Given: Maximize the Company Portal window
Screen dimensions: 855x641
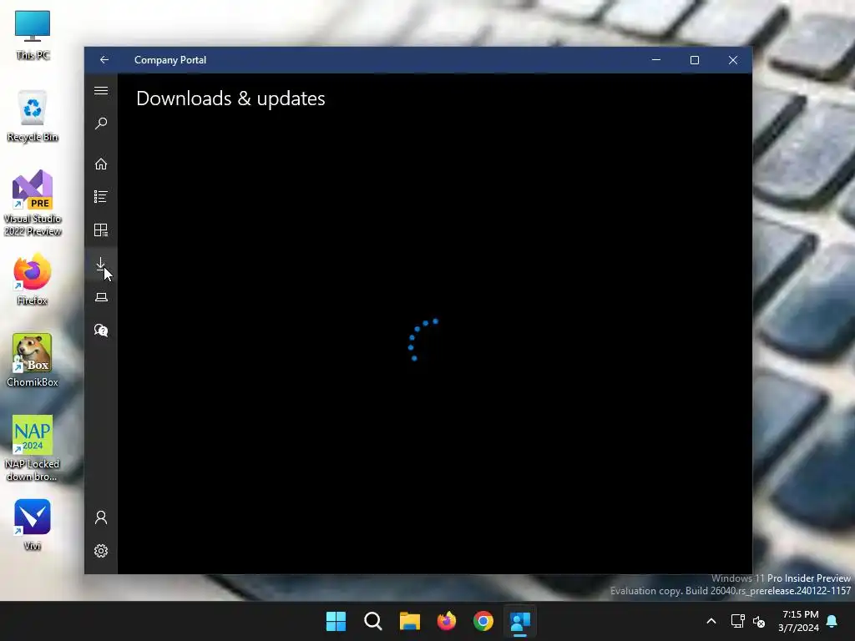Looking at the screenshot, I should 695,60.
